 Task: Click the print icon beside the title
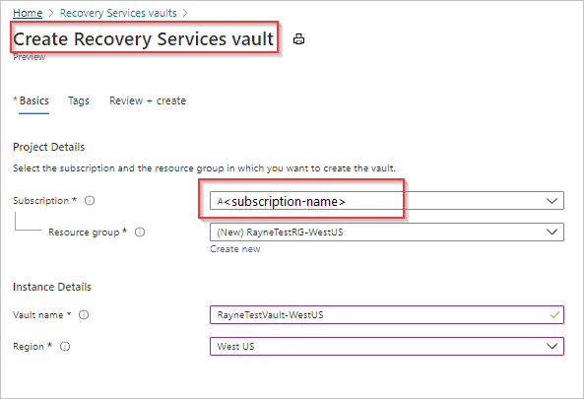[x=298, y=39]
